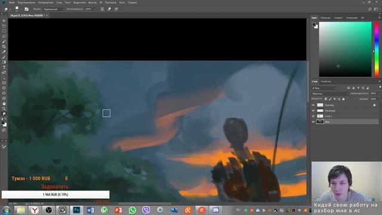Switch to the Свойства tab

click(x=326, y=81)
